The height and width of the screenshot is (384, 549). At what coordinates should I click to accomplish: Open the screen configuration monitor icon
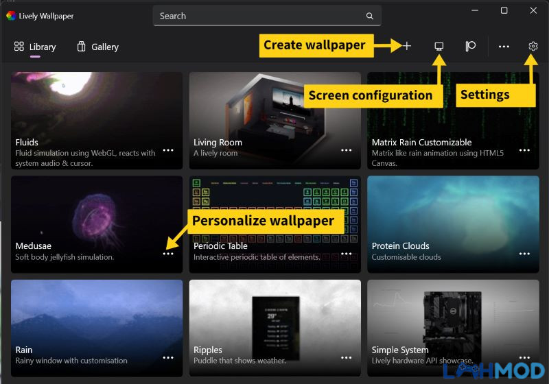point(439,46)
